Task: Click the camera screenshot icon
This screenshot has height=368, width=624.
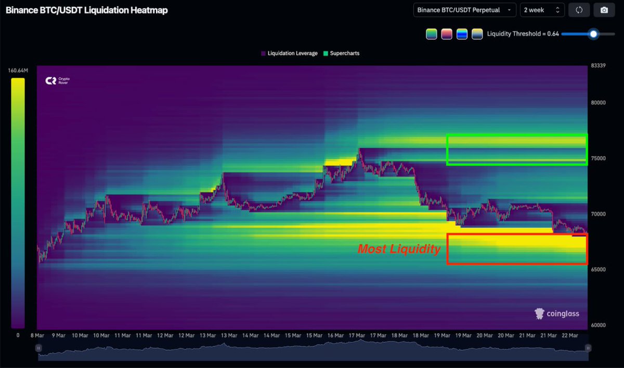Action: point(604,9)
